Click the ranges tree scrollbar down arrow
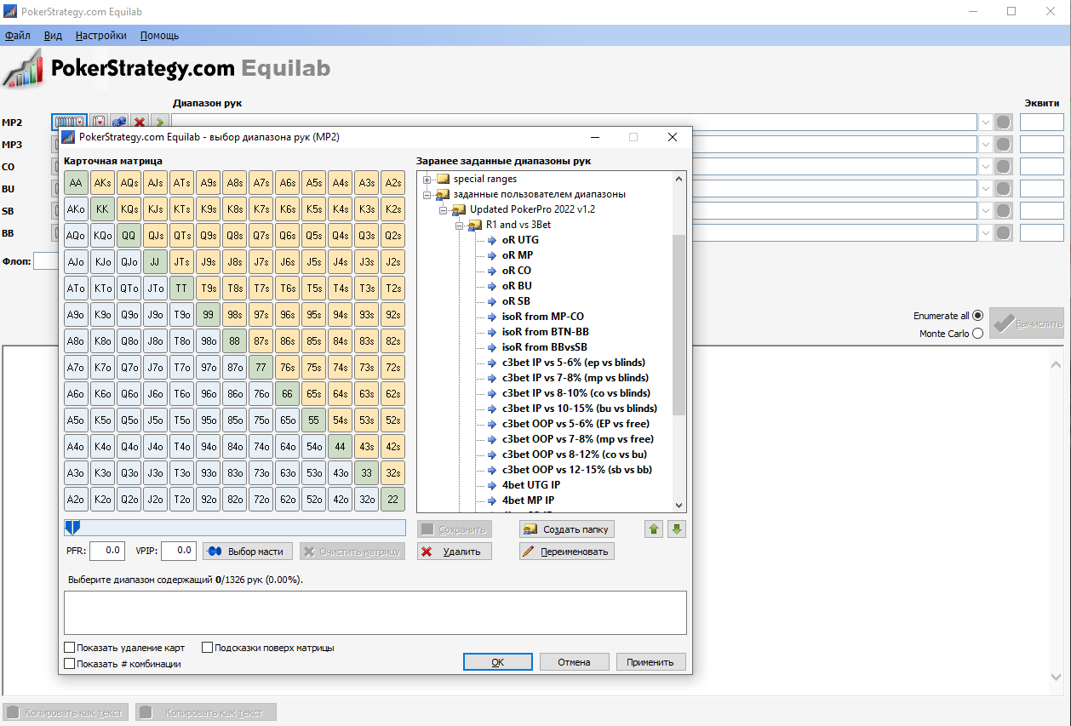The height and width of the screenshot is (726, 1071). (x=679, y=505)
